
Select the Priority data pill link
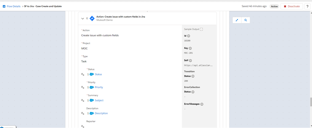pos(99,87)
